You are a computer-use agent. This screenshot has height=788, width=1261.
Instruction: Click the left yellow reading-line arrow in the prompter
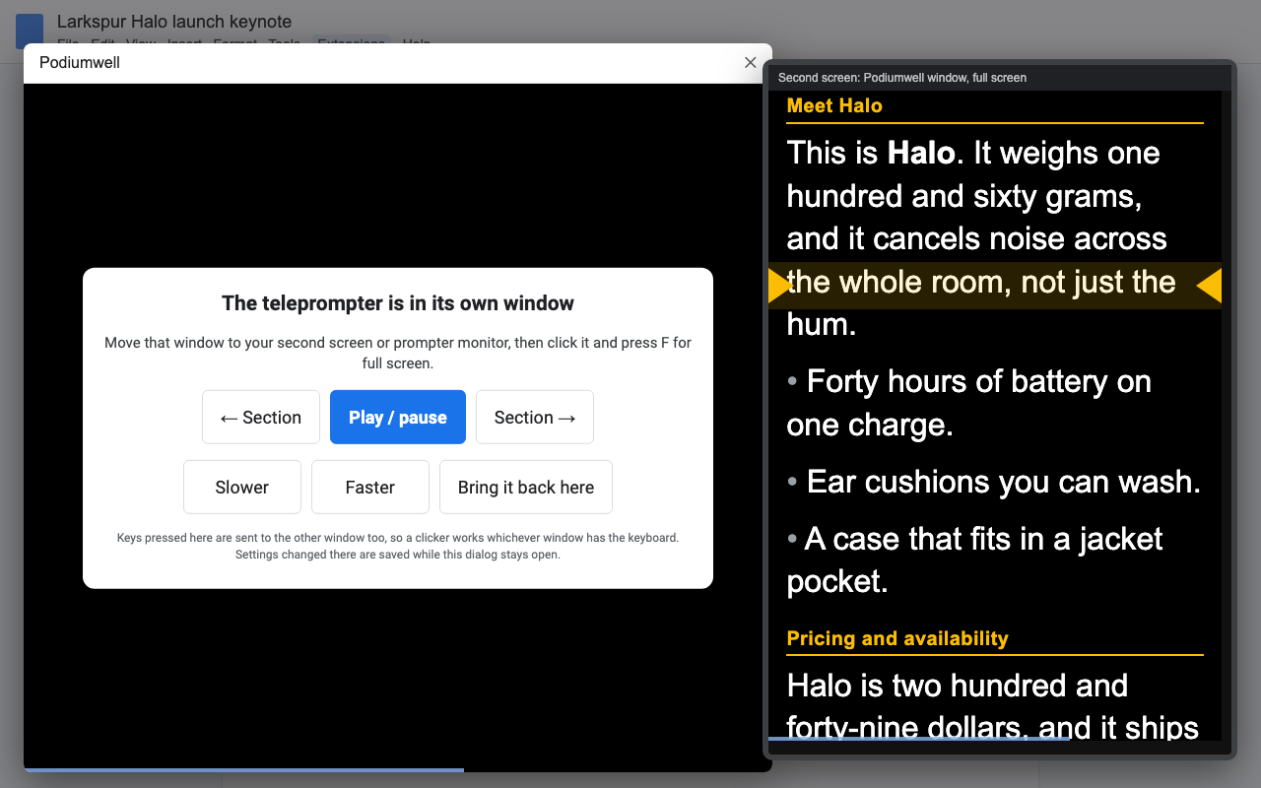[780, 286]
